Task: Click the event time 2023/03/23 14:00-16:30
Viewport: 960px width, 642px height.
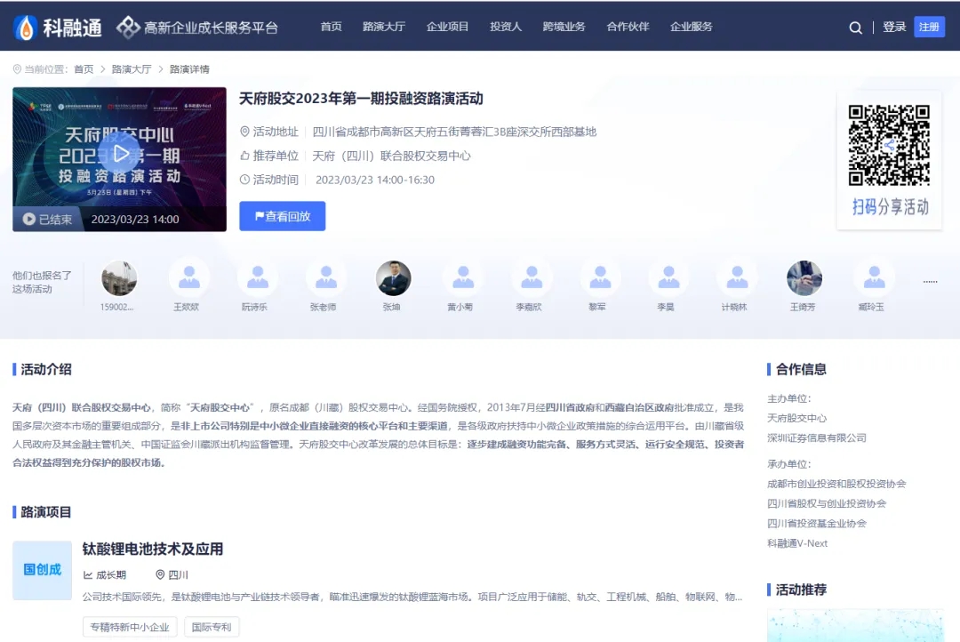Action: click(x=375, y=181)
